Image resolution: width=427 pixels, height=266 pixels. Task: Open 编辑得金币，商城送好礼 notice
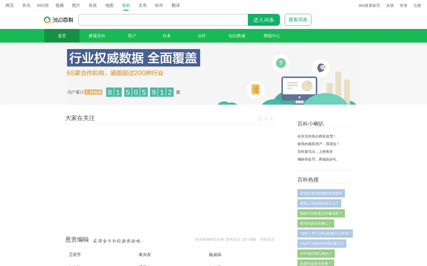(x=317, y=159)
